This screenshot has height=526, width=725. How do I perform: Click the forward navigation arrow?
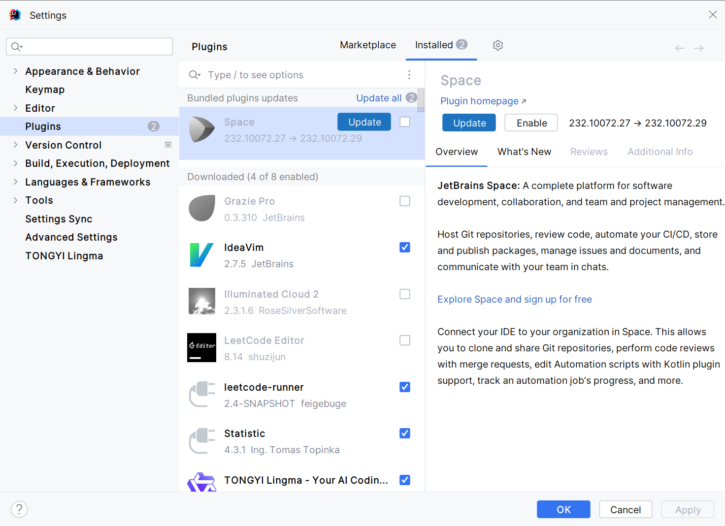click(x=699, y=48)
